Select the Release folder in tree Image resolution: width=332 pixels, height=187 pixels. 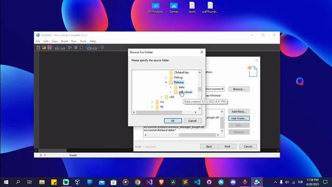point(179,82)
